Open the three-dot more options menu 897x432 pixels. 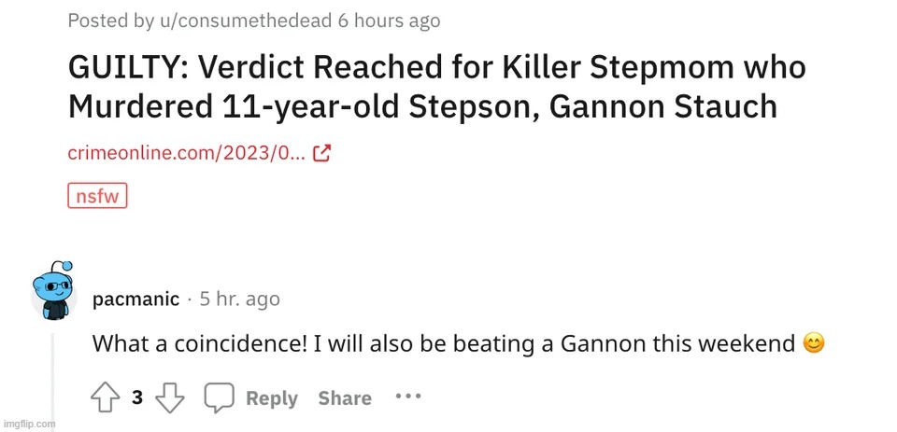click(x=408, y=396)
